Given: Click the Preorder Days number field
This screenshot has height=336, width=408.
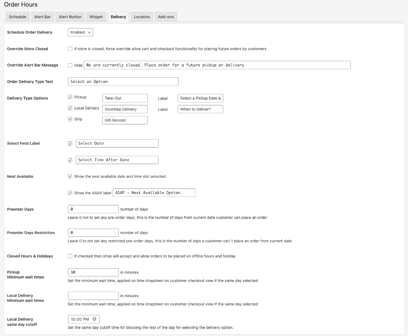Looking at the screenshot, I should 93,209.
